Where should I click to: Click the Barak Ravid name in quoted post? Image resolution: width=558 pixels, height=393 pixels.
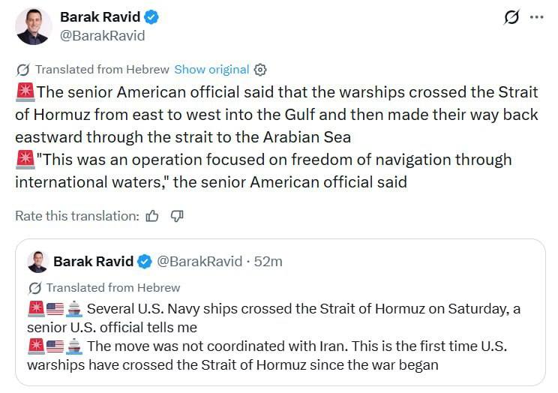93,261
